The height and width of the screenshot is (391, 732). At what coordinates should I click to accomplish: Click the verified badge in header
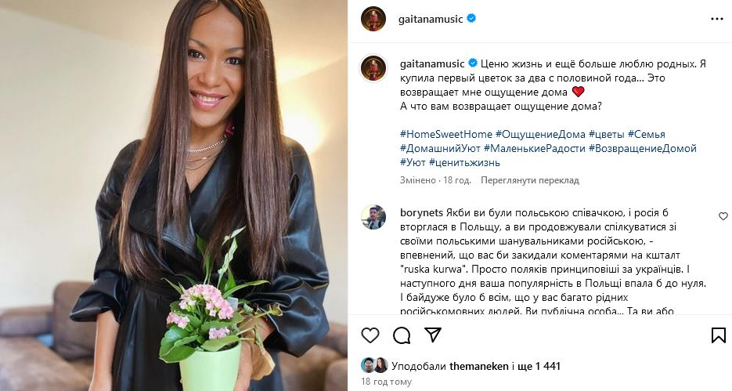[471, 19]
